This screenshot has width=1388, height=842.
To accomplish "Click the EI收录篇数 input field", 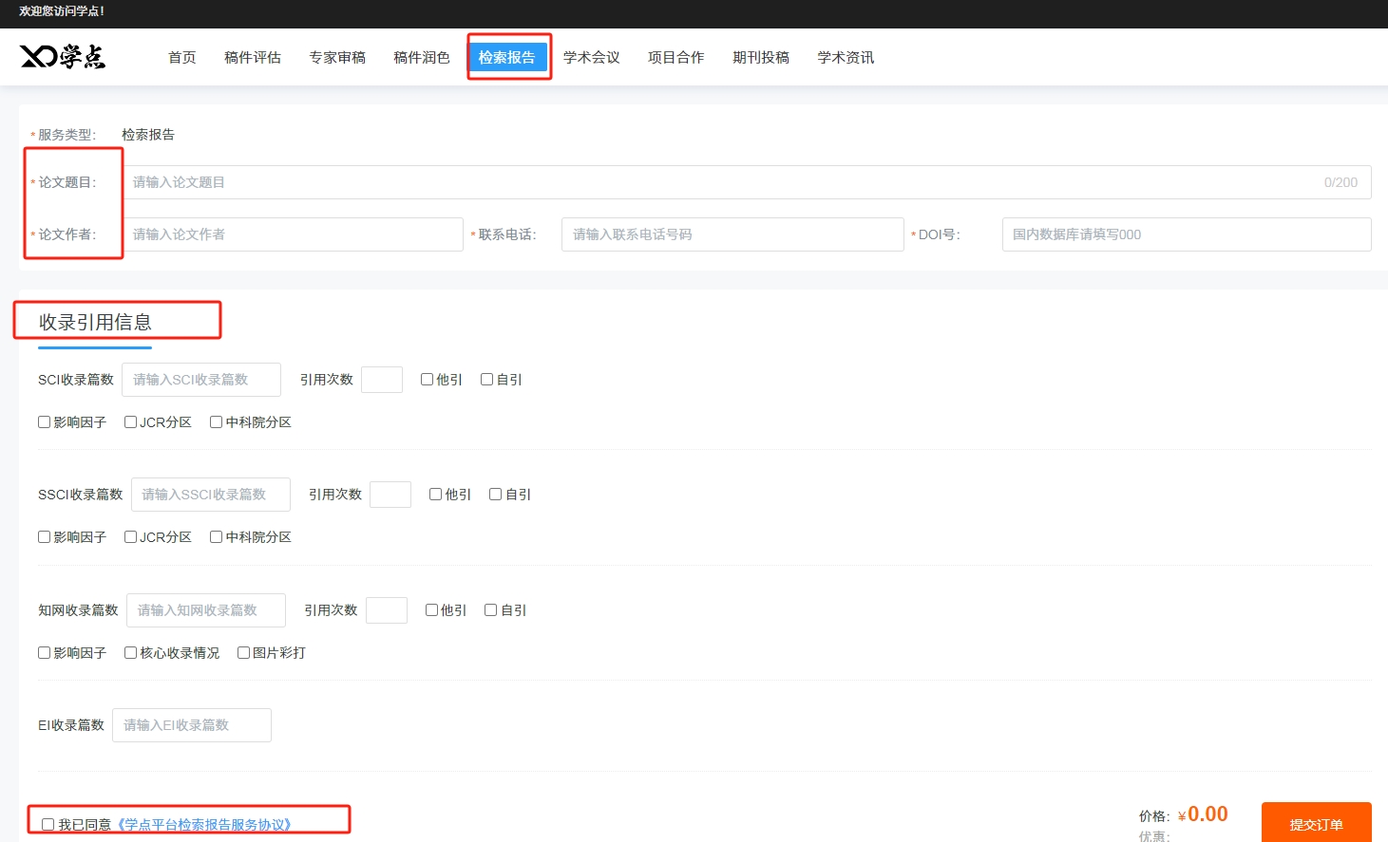I will 192,725.
